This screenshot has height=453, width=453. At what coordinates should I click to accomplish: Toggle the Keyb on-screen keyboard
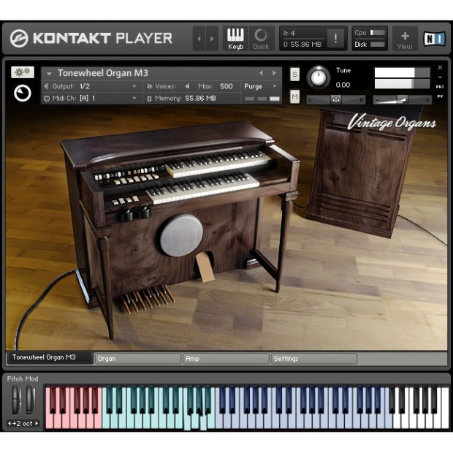(x=235, y=39)
